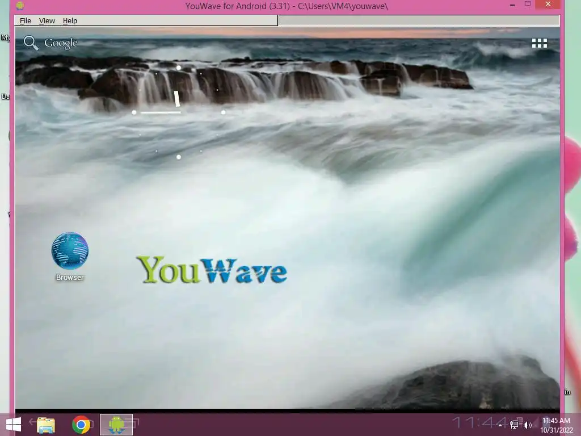This screenshot has width=581, height=436.
Task: Maximize the YouWave window
Action: coord(528,4)
